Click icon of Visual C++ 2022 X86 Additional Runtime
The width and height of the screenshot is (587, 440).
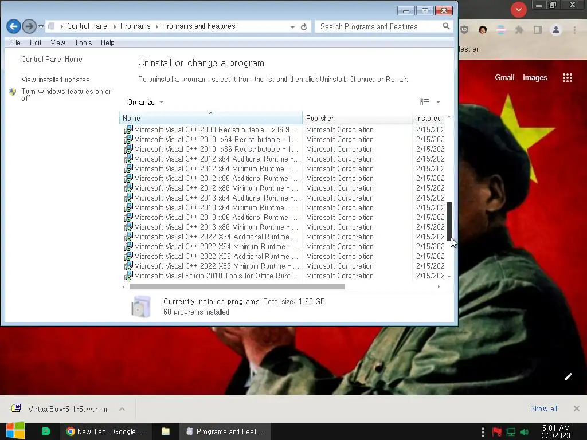[128, 256]
